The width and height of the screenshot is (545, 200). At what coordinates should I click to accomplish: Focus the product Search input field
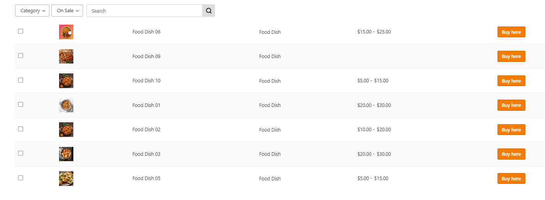[145, 11]
